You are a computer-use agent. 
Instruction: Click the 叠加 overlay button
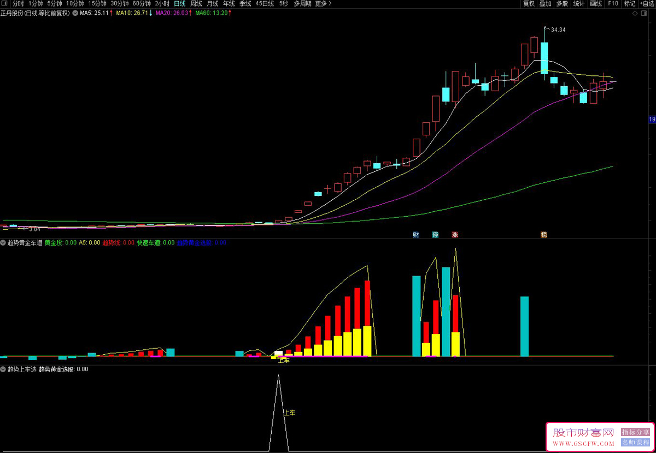tap(545, 3)
